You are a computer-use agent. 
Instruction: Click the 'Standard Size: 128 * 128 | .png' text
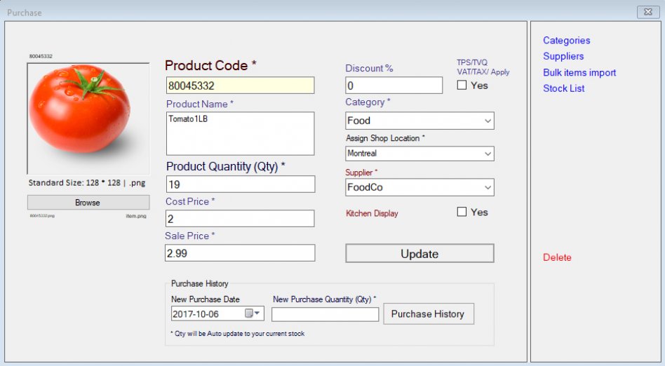(86, 183)
